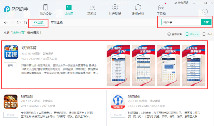Go forward with the right arrow
Screen dimensions: 214x126
tap(12, 22)
